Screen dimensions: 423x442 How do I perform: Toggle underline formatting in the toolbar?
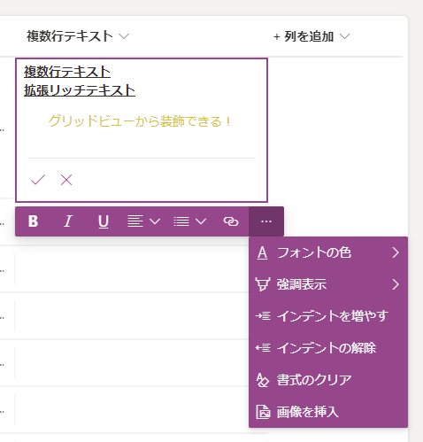[104, 221]
